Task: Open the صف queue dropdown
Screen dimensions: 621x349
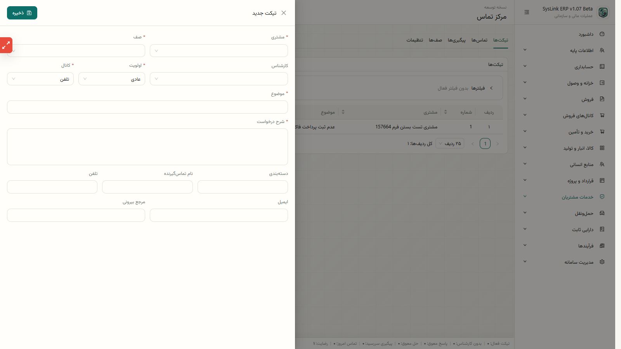Action: (x=76, y=51)
